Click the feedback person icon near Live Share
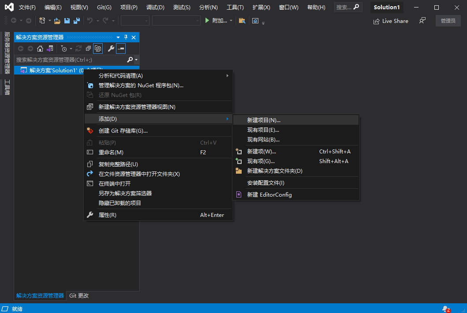 point(422,21)
